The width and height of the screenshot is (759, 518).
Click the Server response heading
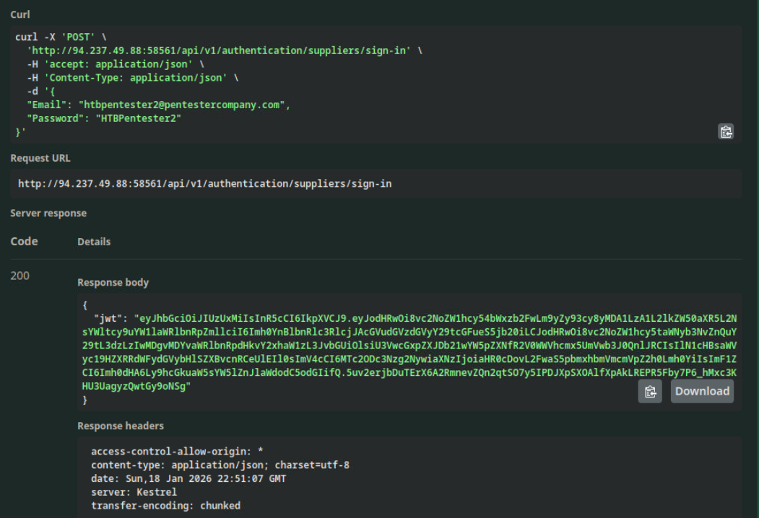pyautogui.click(x=48, y=214)
